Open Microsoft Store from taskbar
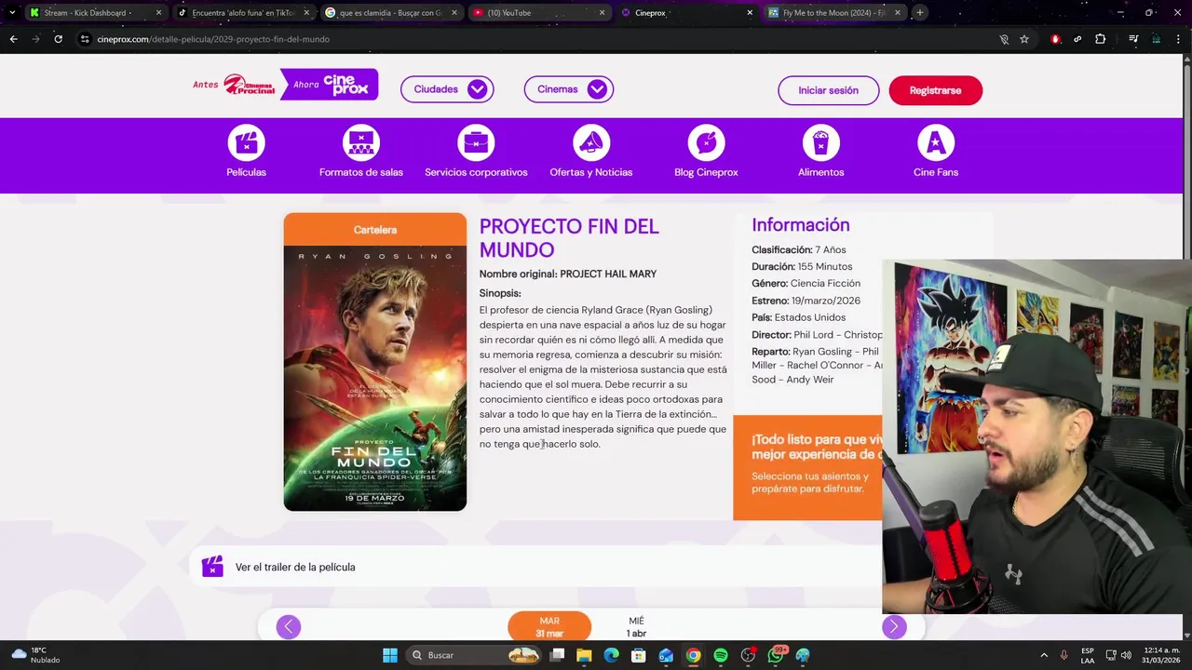Viewport: 1192px width, 670px height. 639,655
